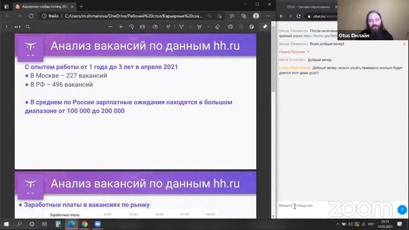
Task: Switch keyboard language РУС indicator
Action: 371,224
